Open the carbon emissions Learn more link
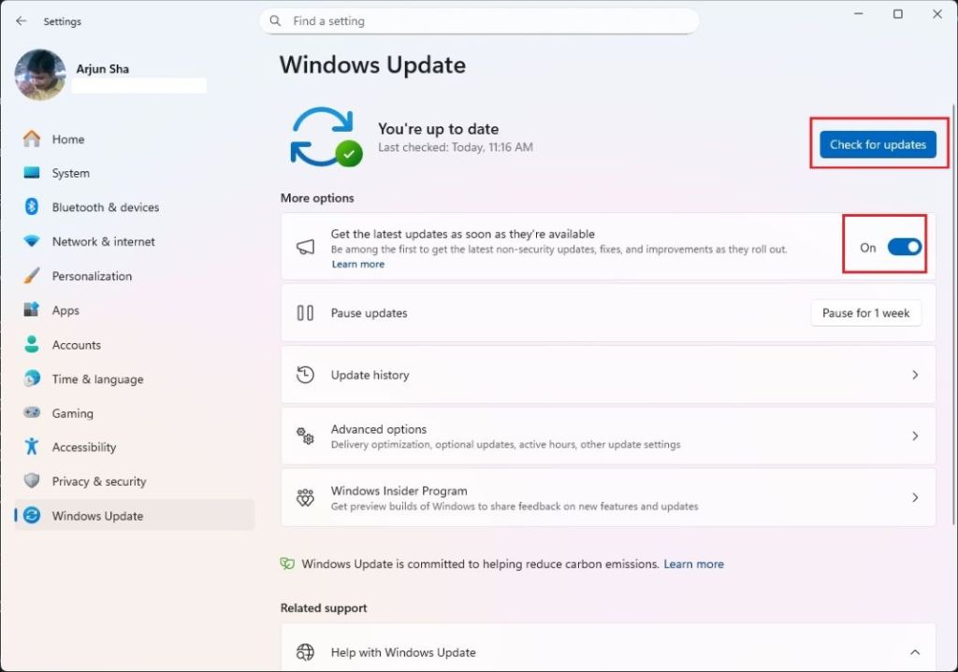The image size is (958, 672). [x=693, y=564]
